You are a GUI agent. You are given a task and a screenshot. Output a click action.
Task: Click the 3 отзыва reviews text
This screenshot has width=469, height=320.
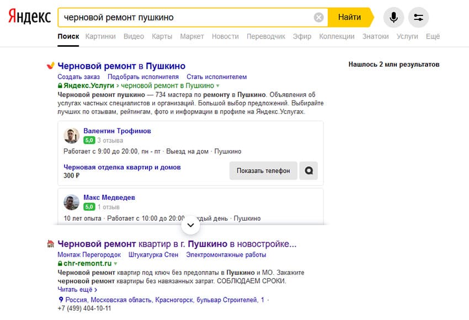[x=110, y=140]
